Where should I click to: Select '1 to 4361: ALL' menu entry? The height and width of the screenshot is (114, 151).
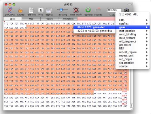point(133,14)
